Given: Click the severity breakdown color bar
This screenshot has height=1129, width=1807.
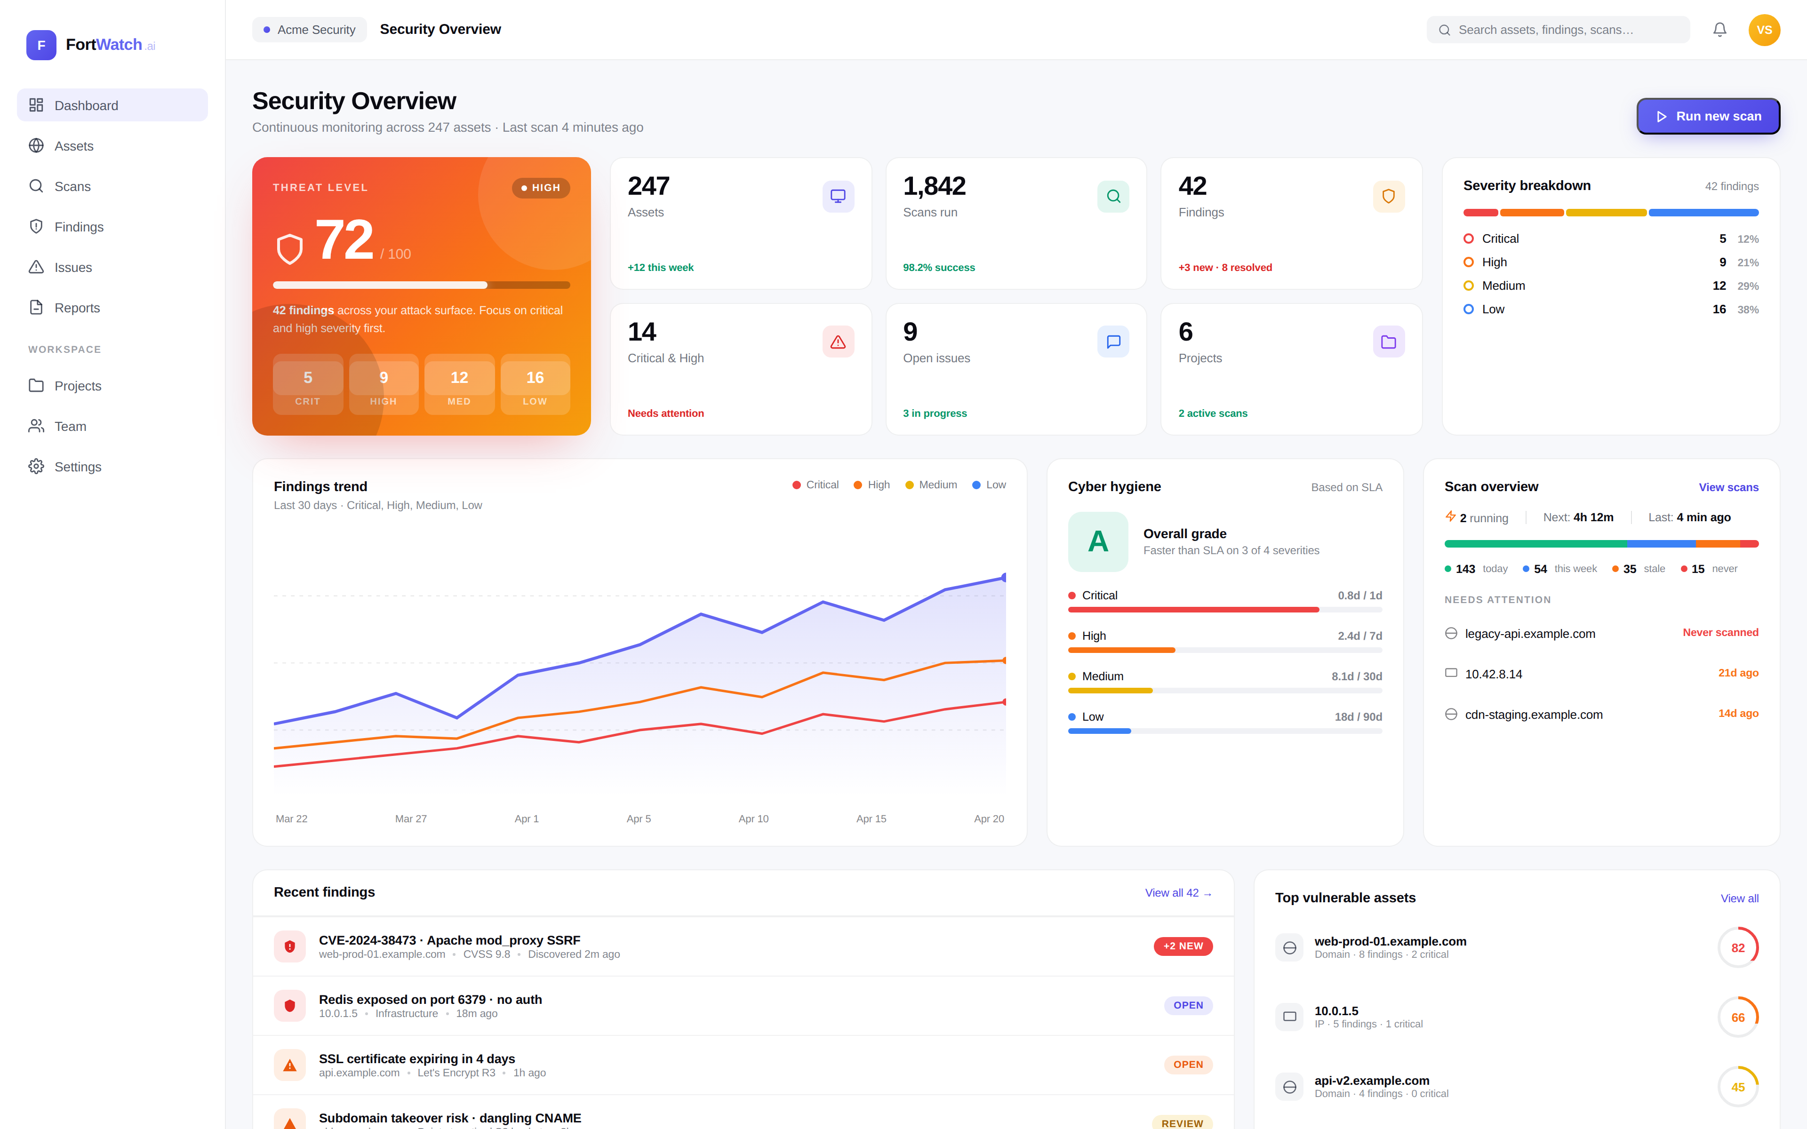Looking at the screenshot, I should (1610, 213).
